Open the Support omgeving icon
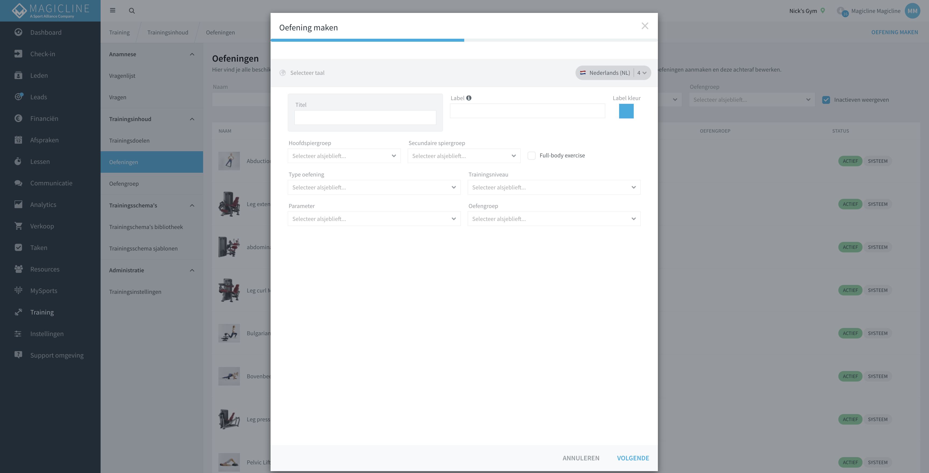 coord(18,355)
